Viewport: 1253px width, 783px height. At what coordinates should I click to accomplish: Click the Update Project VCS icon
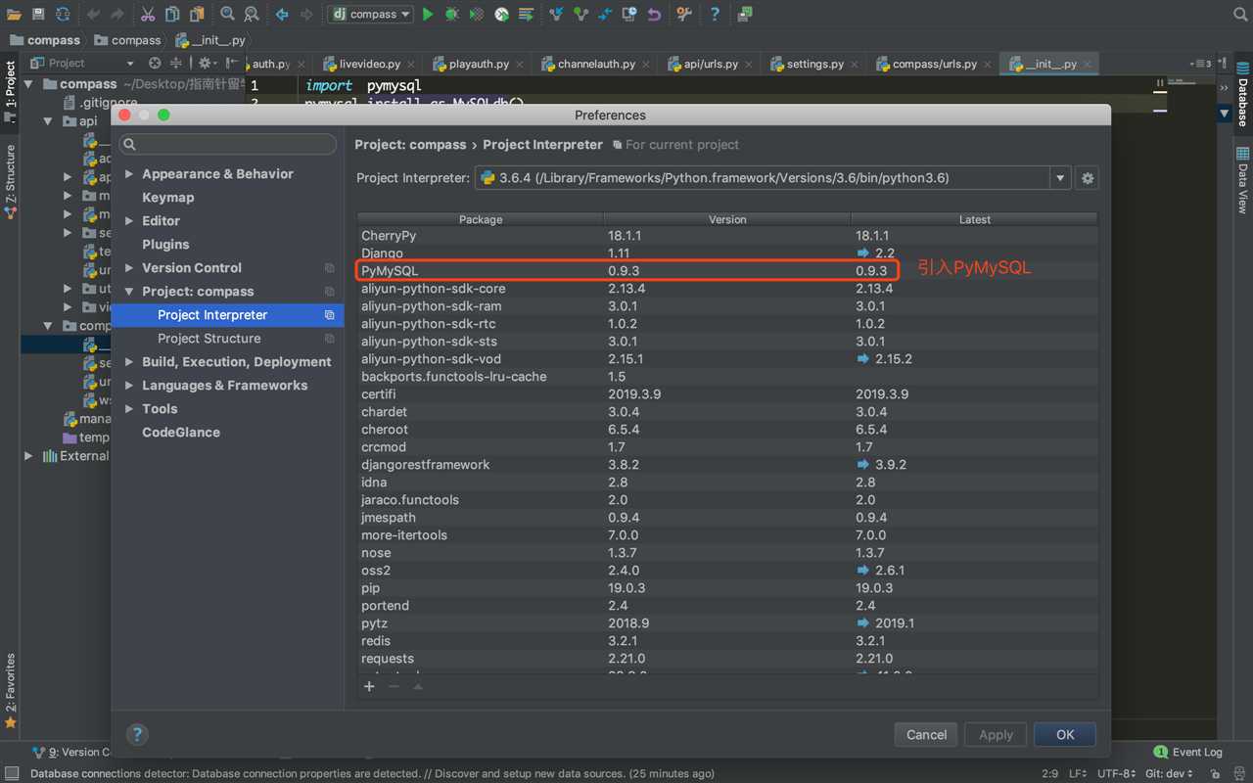(556, 14)
